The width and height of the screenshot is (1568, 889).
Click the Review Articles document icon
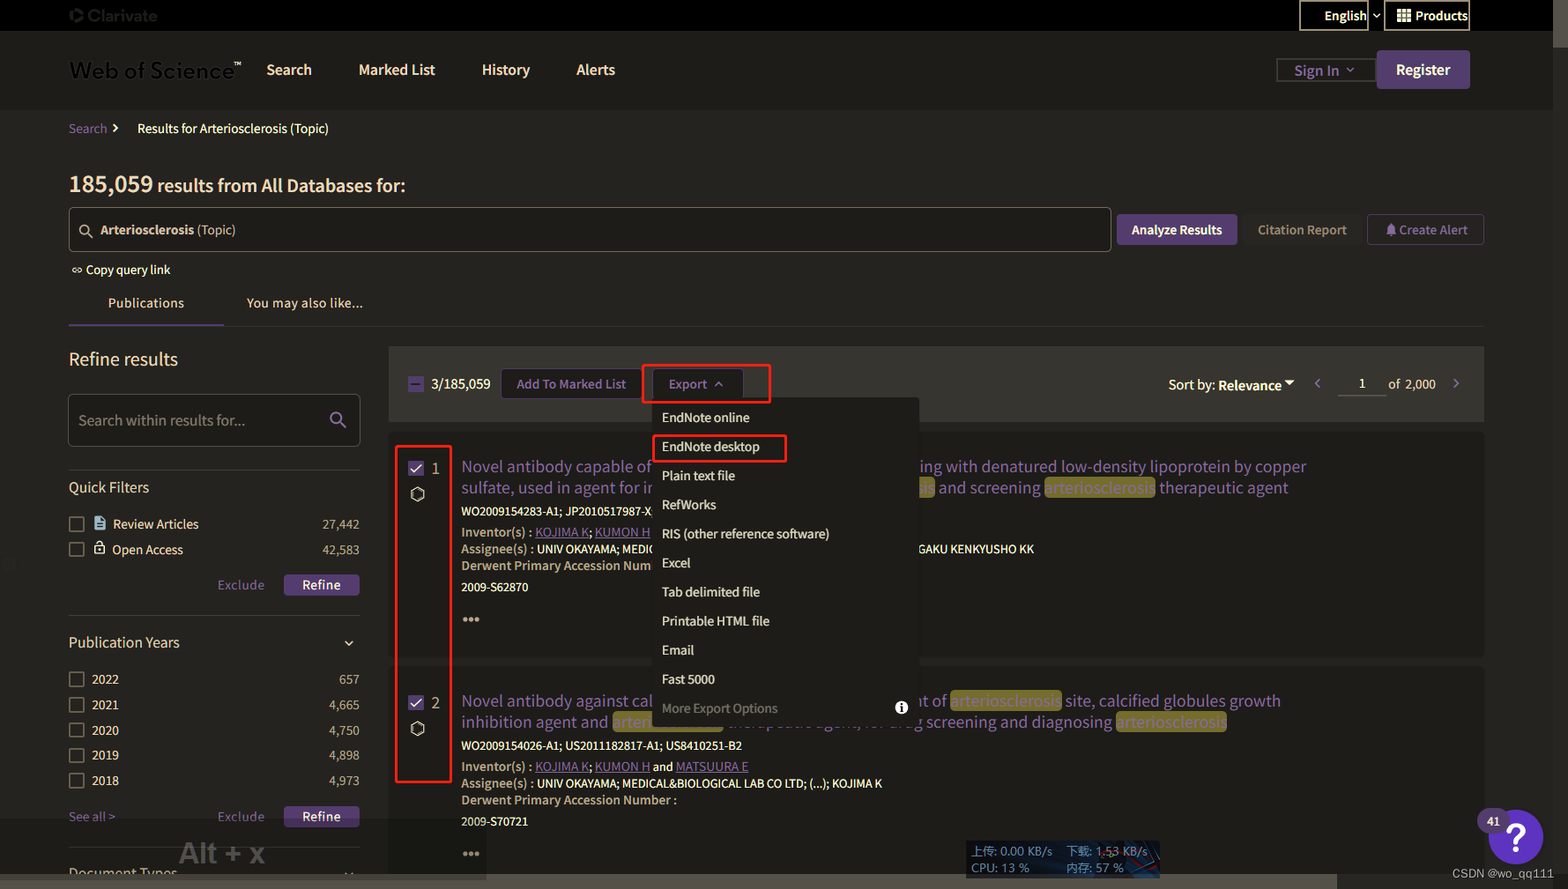tap(100, 523)
